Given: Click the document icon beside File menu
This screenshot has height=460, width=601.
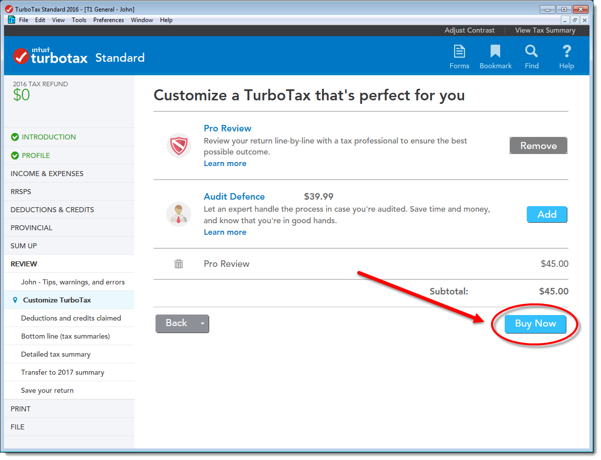Looking at the screenshot, I should 12,20.
